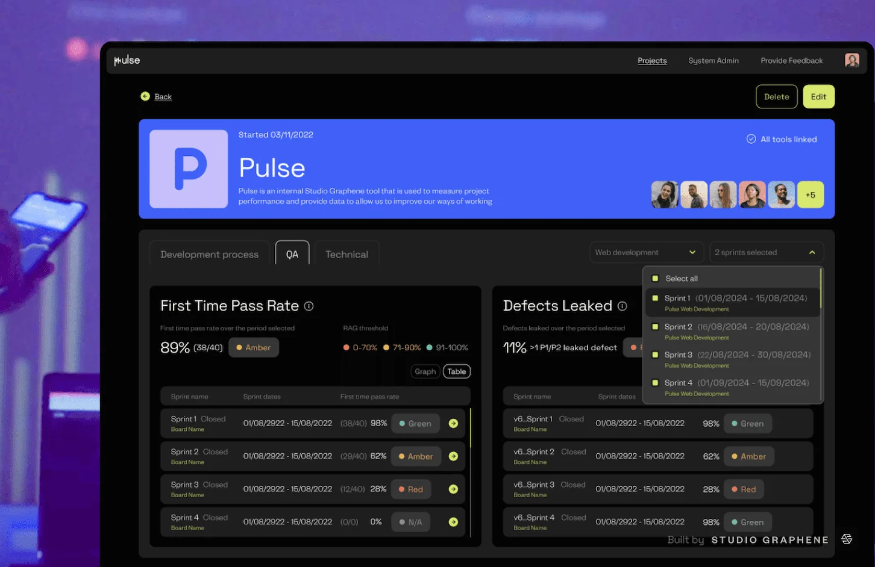Toggle Sprint 3 (22/08/2024) checkbox

point(655,355)
